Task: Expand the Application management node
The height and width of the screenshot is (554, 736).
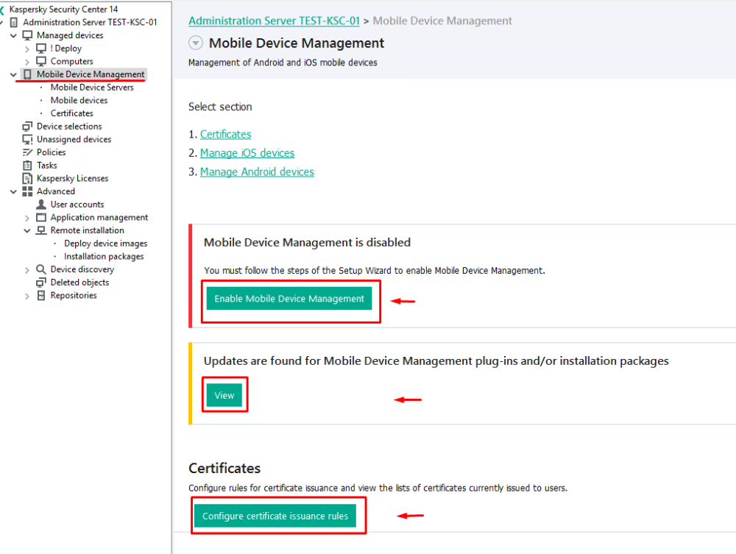Action: pos(27,218)
